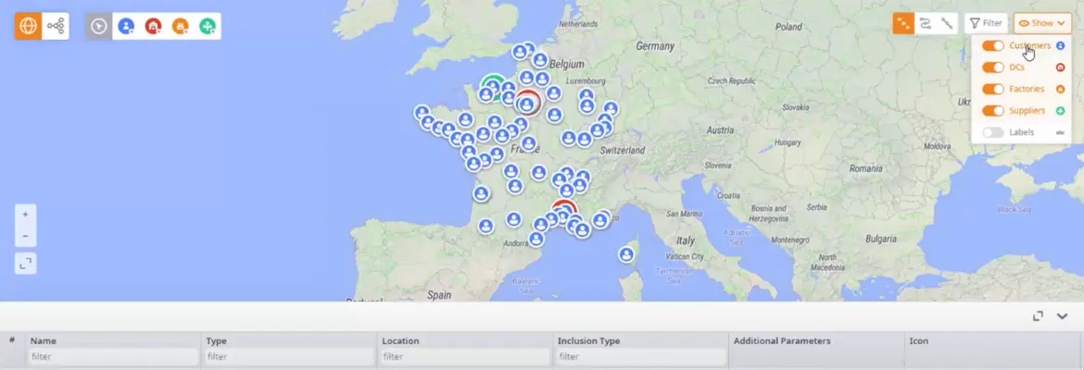The width and height of the screenshot is (1084, 370).
Task: Click the Name column filter field
Action: [x=113, y=357]
